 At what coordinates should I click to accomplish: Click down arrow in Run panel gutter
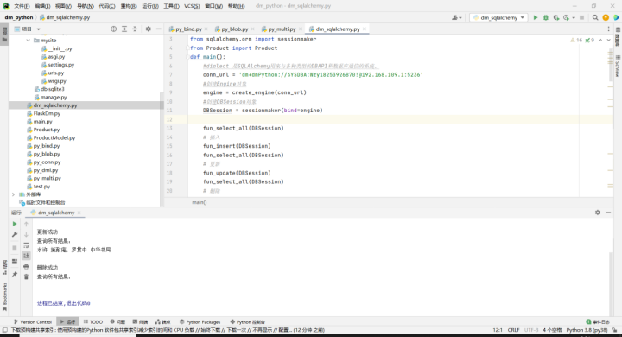coord(26,234)
